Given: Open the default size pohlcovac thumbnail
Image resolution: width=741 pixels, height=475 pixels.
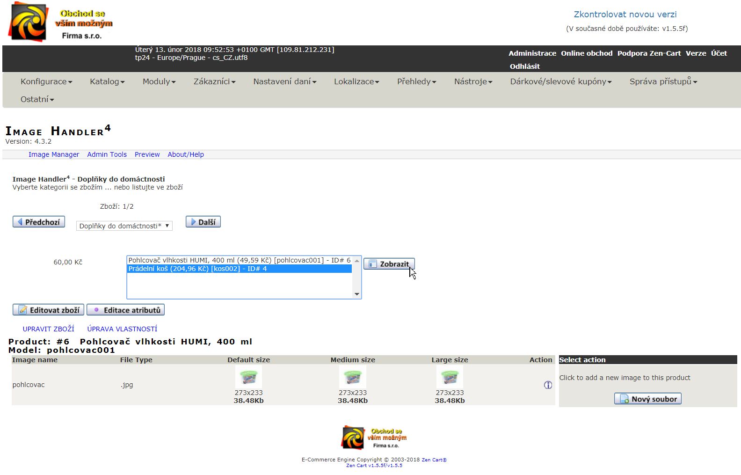Looking at the screenshot, I should pyautogui.click(x=248, y=377).
